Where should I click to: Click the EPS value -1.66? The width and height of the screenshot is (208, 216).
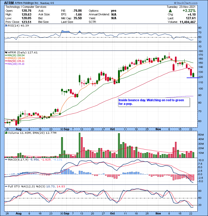[78, 15]
